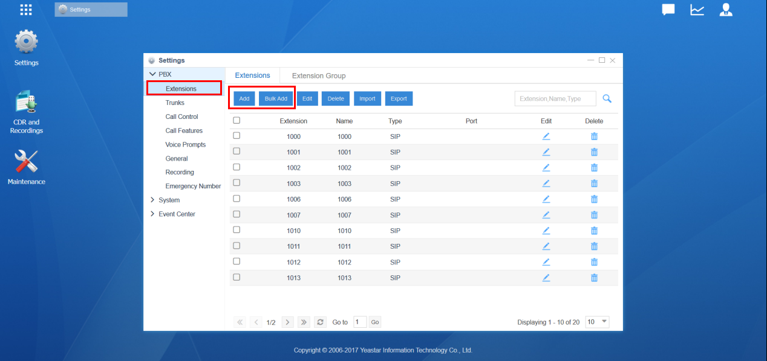
Task: Open the main menu grid icon
Action: pos(26,10)
